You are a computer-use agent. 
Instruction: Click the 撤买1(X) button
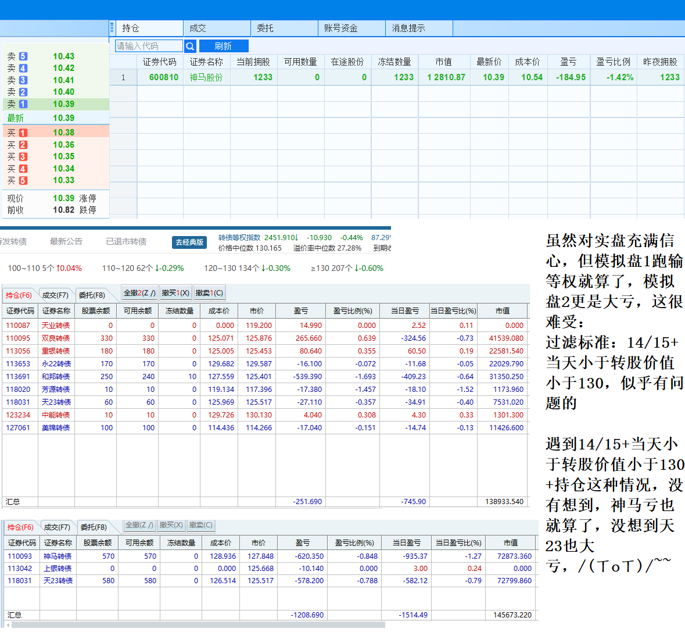175,293
